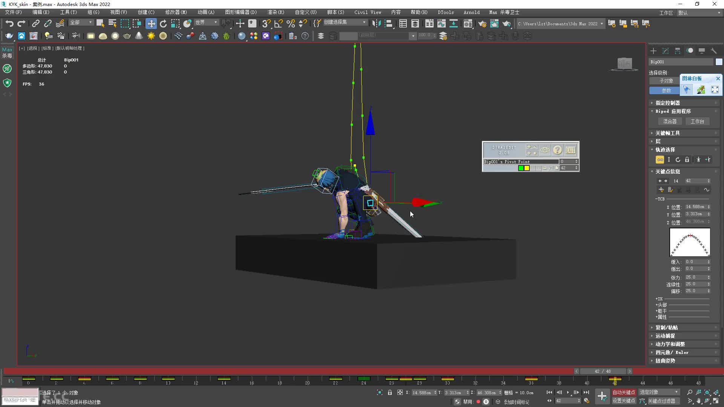The image size is (724, 407).
Task: Click the 工作台 button
Action: pyautogui.click(x=697, y=121)
